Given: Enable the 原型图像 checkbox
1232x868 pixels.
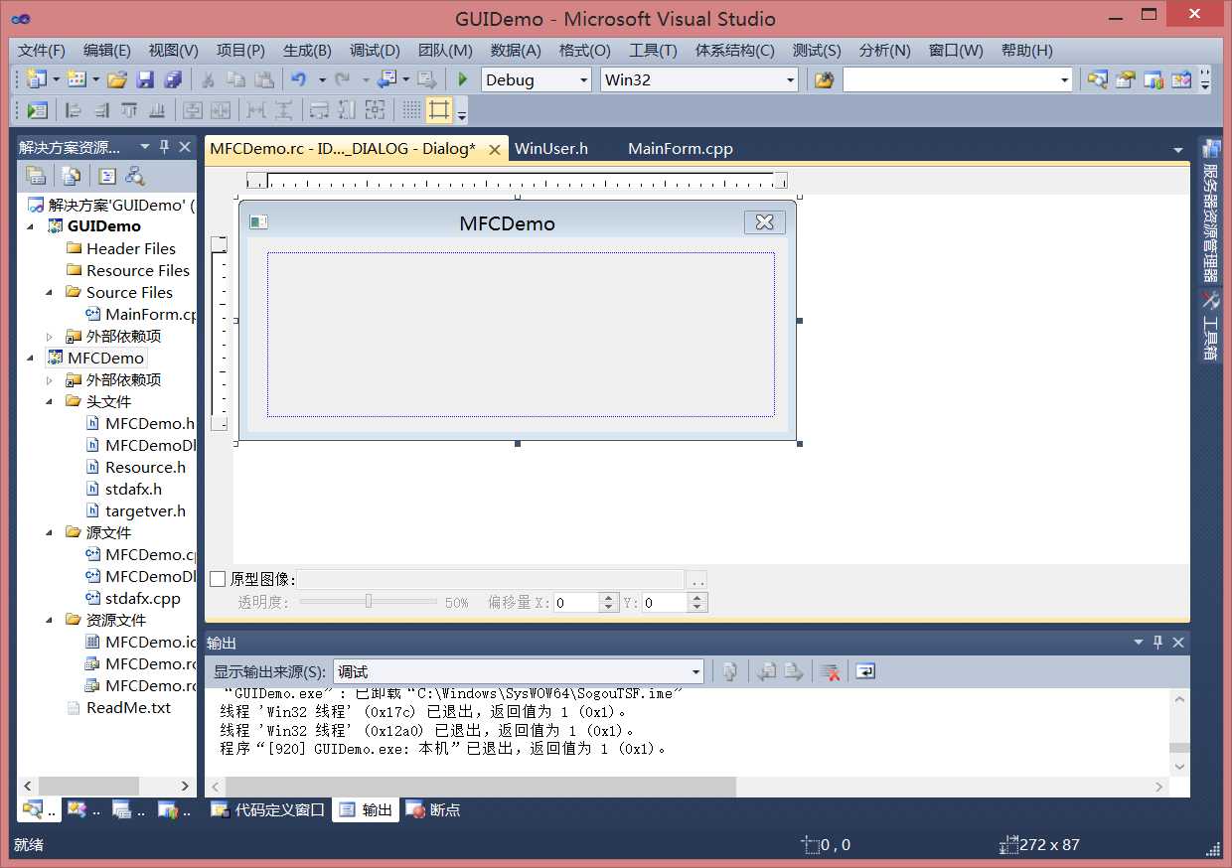Looking at the screenshot, I should (x=218, y=579).
